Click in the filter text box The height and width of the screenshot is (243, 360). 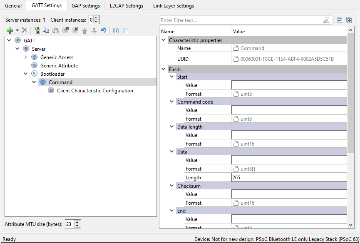[x=241, y=20]
